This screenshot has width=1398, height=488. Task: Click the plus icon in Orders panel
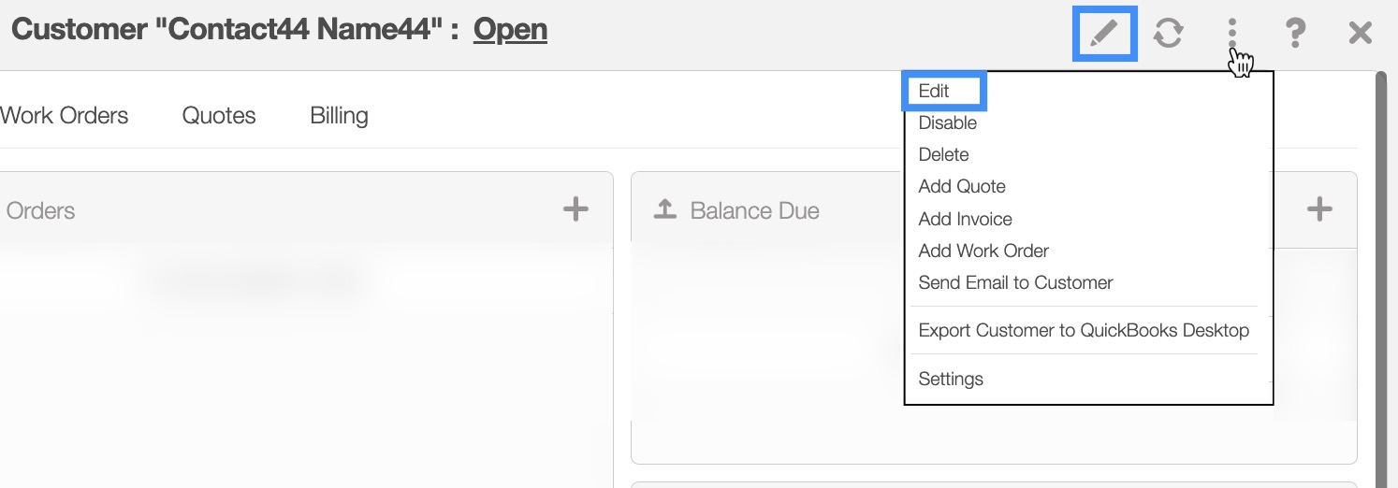tap(575, 209)
